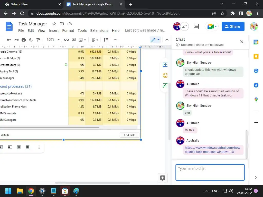Open the Edit menu

point(31,31)
